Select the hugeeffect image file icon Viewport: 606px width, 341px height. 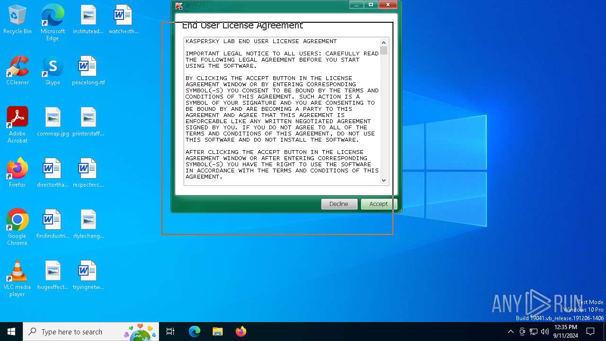53,276
